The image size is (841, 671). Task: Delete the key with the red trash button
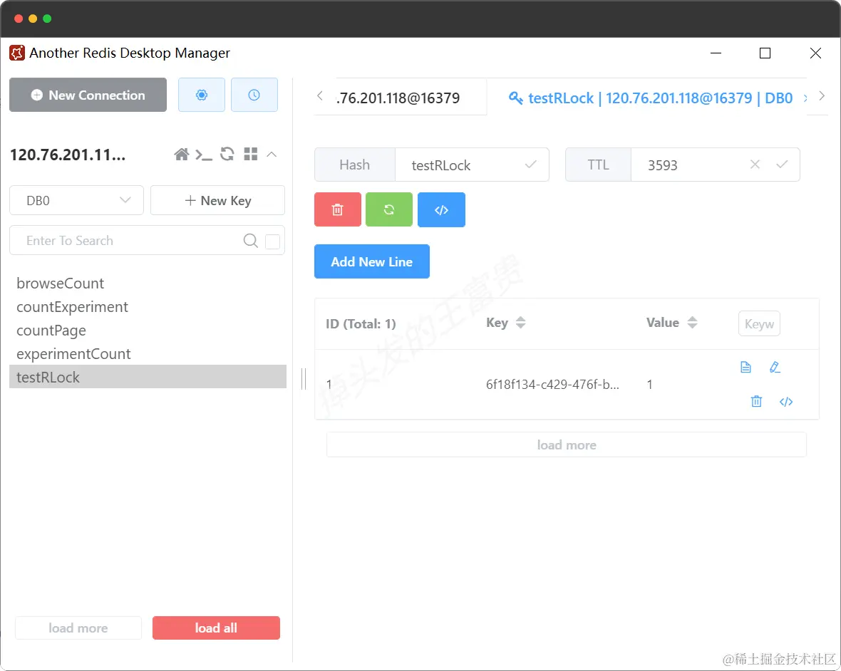click(338, 209)
